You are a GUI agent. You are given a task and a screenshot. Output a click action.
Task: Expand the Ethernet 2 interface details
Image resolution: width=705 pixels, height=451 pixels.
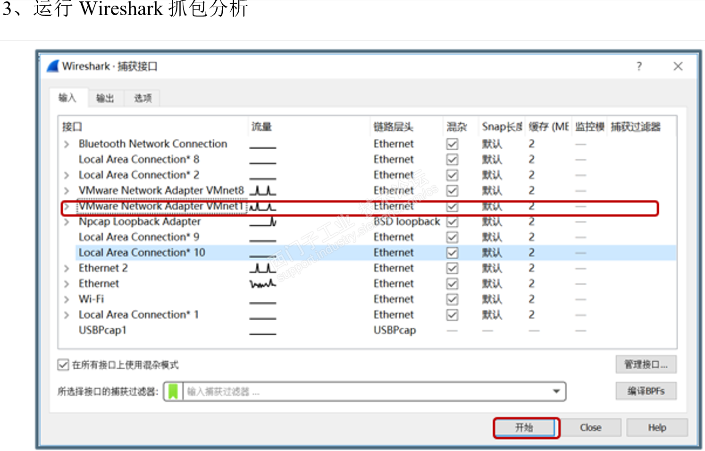[x=67, y=268]
